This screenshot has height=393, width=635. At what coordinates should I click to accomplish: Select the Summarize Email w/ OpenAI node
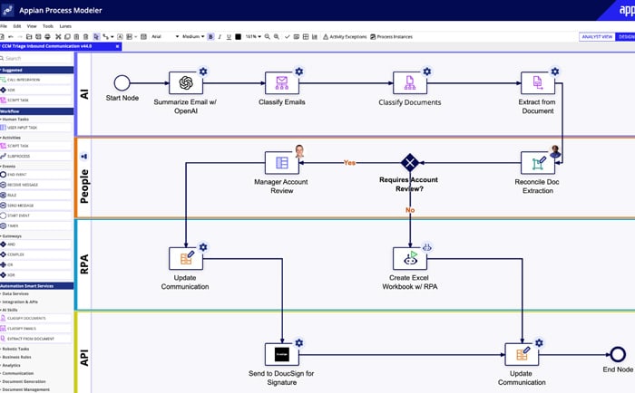click(x=186, y=83)
